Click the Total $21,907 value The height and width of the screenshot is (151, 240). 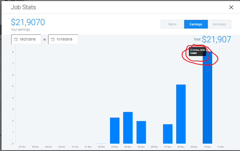click(x=216, y=39)
